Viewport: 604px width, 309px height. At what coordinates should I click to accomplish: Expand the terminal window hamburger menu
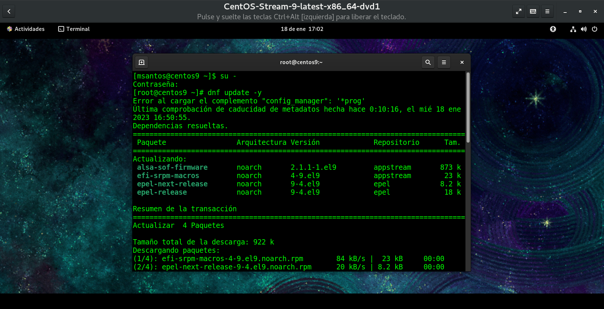[x=444, y=62]
